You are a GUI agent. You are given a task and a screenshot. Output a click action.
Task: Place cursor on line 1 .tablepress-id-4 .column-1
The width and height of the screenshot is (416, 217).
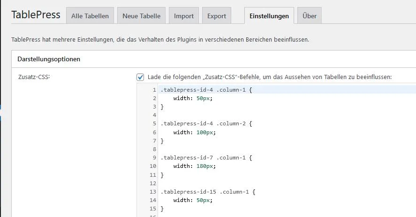point(206,90)
